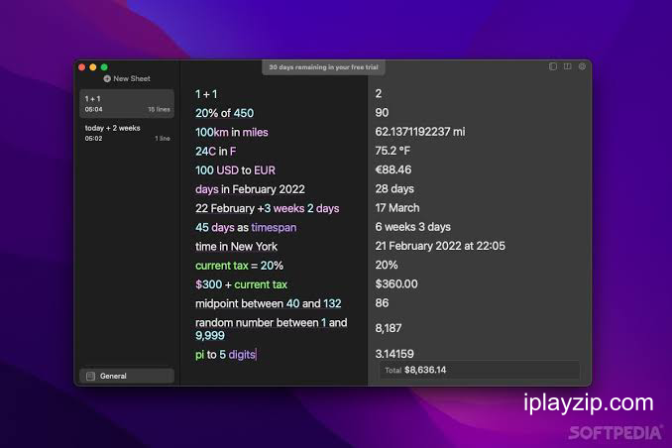Click the result '$360.00'
Viewport: 672px width, 448px height.
(x=396, y=283)
